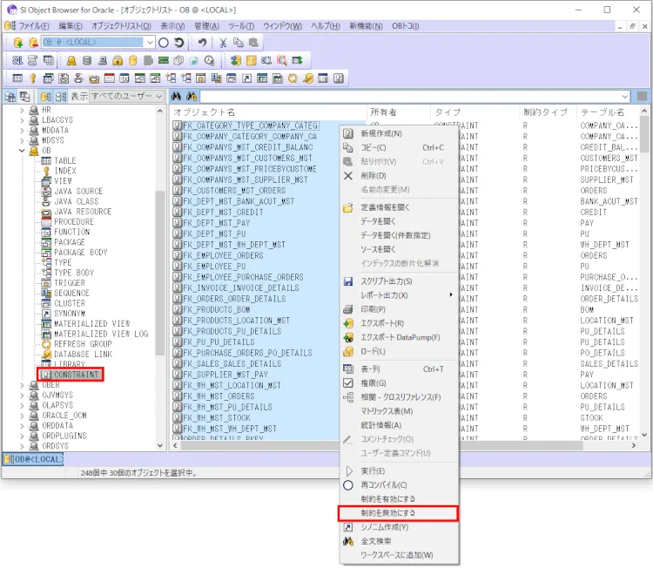Image resolution: width=653 pixels, height=568 pixels.
Task: Click the function fx toolbar icon
Action: coord(125,78)
